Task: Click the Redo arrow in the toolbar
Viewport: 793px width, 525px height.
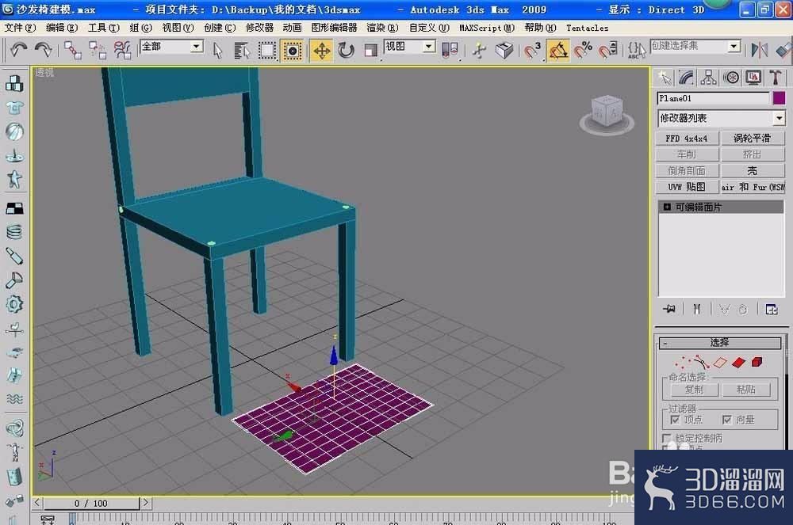Action: pos(43,50)
